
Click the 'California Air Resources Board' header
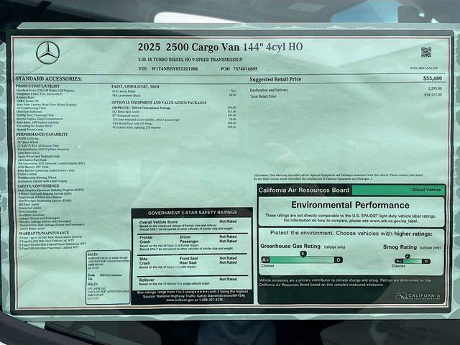(304, 190)
